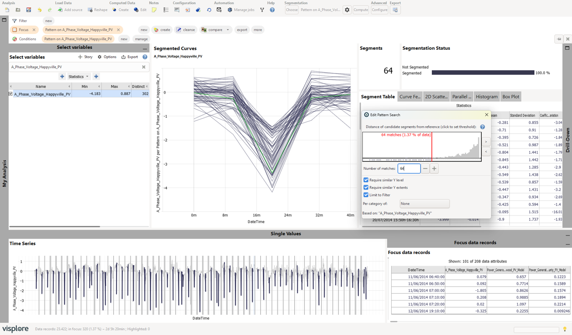Expand the Statistics dropdown
Image resolution: width=572 pixels, height=335 pixels.
(x=78, y=76)
